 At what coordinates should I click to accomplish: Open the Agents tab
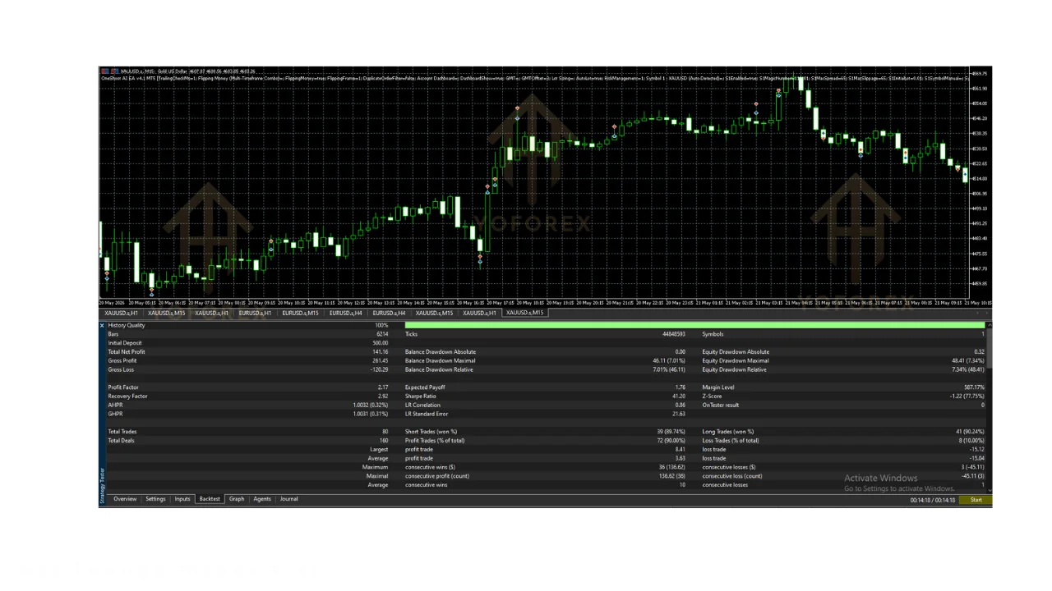tap(262, 499)
